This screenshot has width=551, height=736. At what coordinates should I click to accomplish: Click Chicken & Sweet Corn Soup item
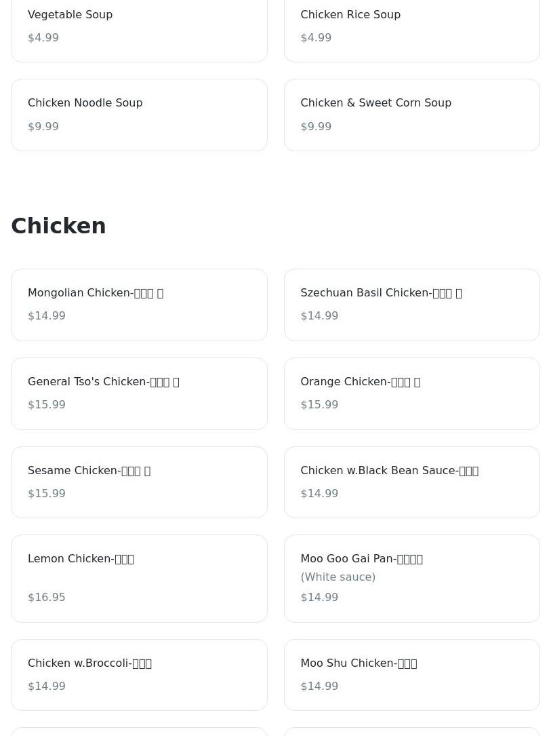412,115
